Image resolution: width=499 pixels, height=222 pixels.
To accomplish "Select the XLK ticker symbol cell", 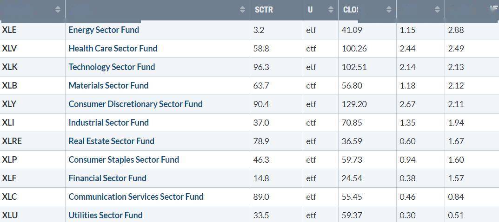I will [x=10, y=67].
